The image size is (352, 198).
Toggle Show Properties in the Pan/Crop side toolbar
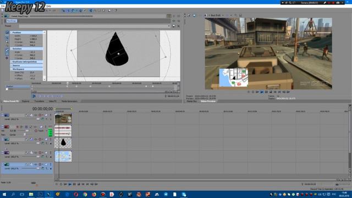click(x=7, y=32)
